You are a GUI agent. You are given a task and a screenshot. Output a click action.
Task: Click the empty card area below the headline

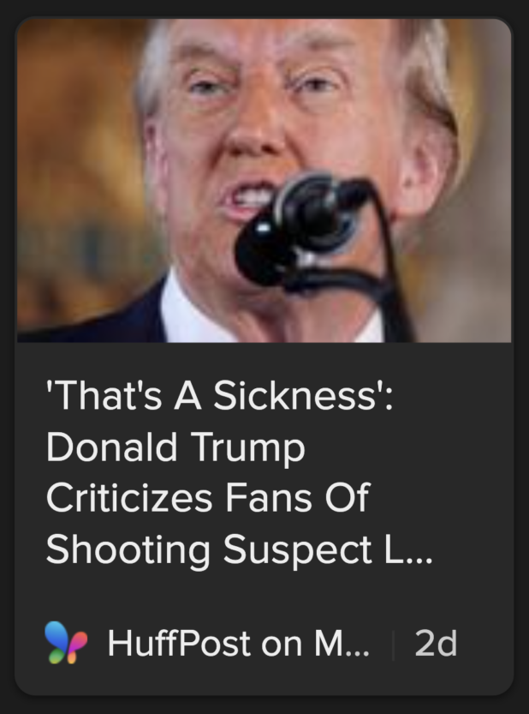pos(264,594)
